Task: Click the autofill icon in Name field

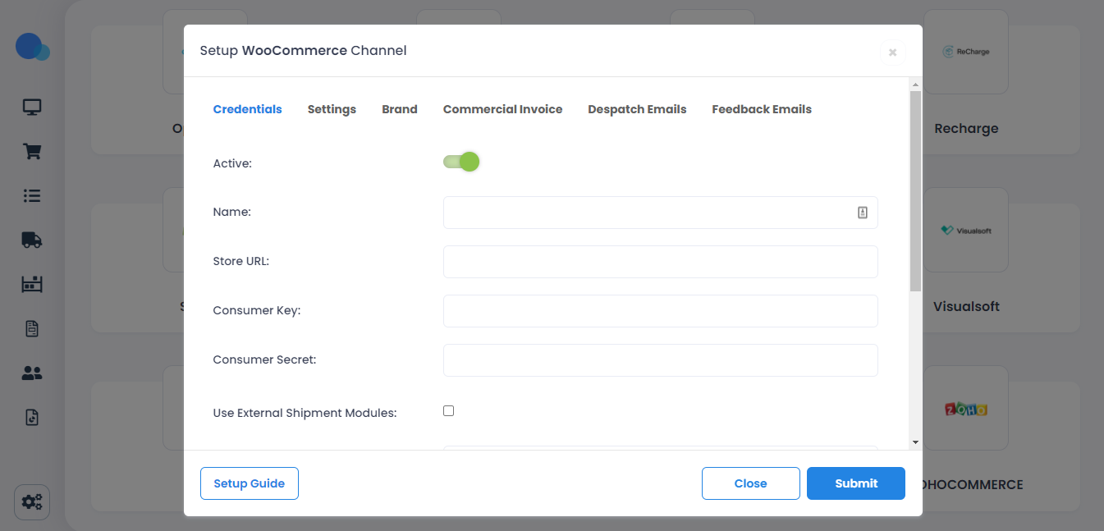Action: (863, 213)
